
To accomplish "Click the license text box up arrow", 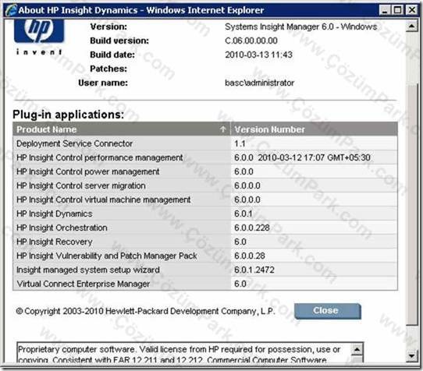I will 357,350.
